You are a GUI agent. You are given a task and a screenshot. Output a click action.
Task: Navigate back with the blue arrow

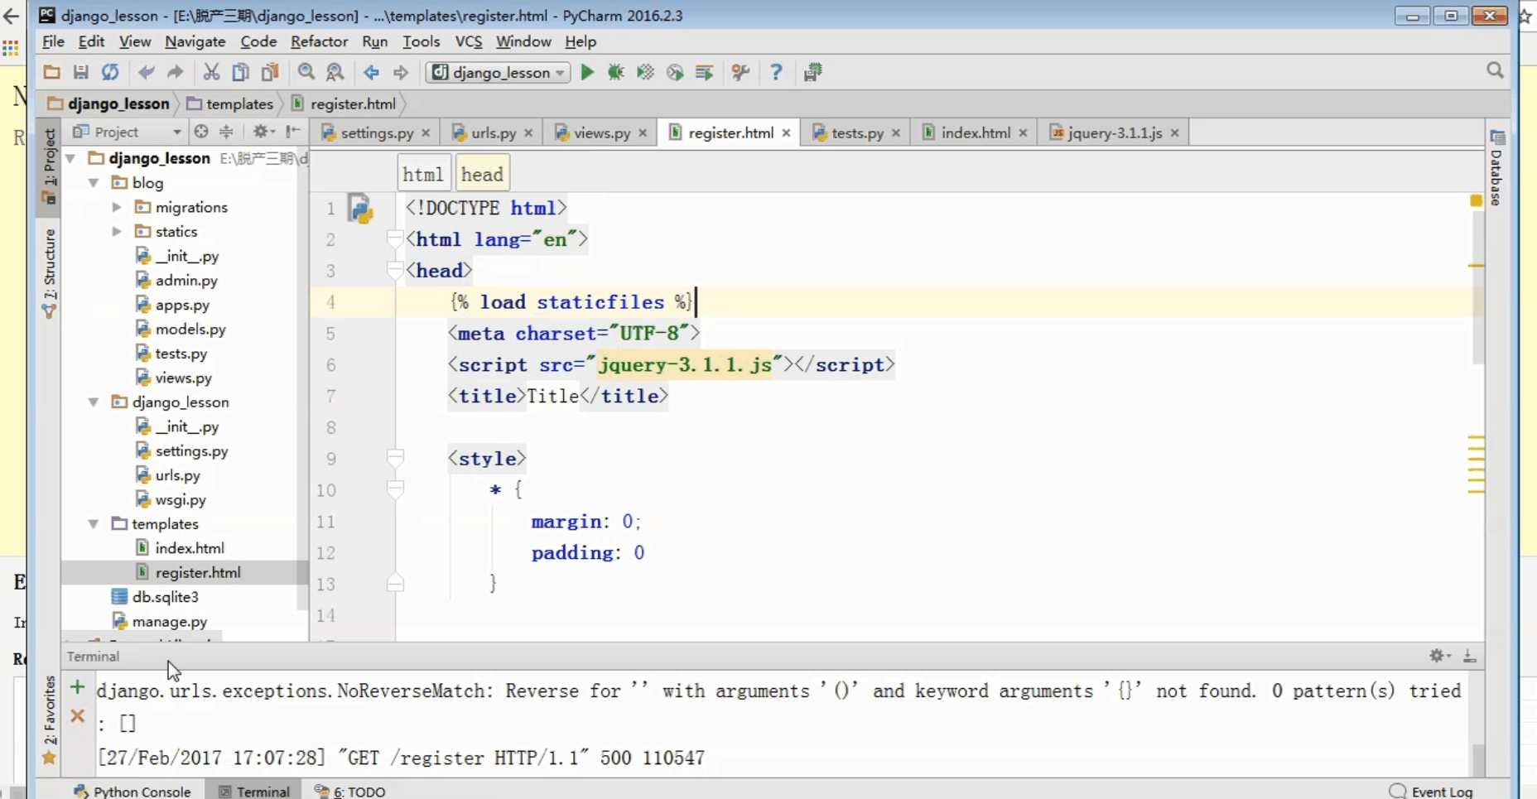pos(372,72)
